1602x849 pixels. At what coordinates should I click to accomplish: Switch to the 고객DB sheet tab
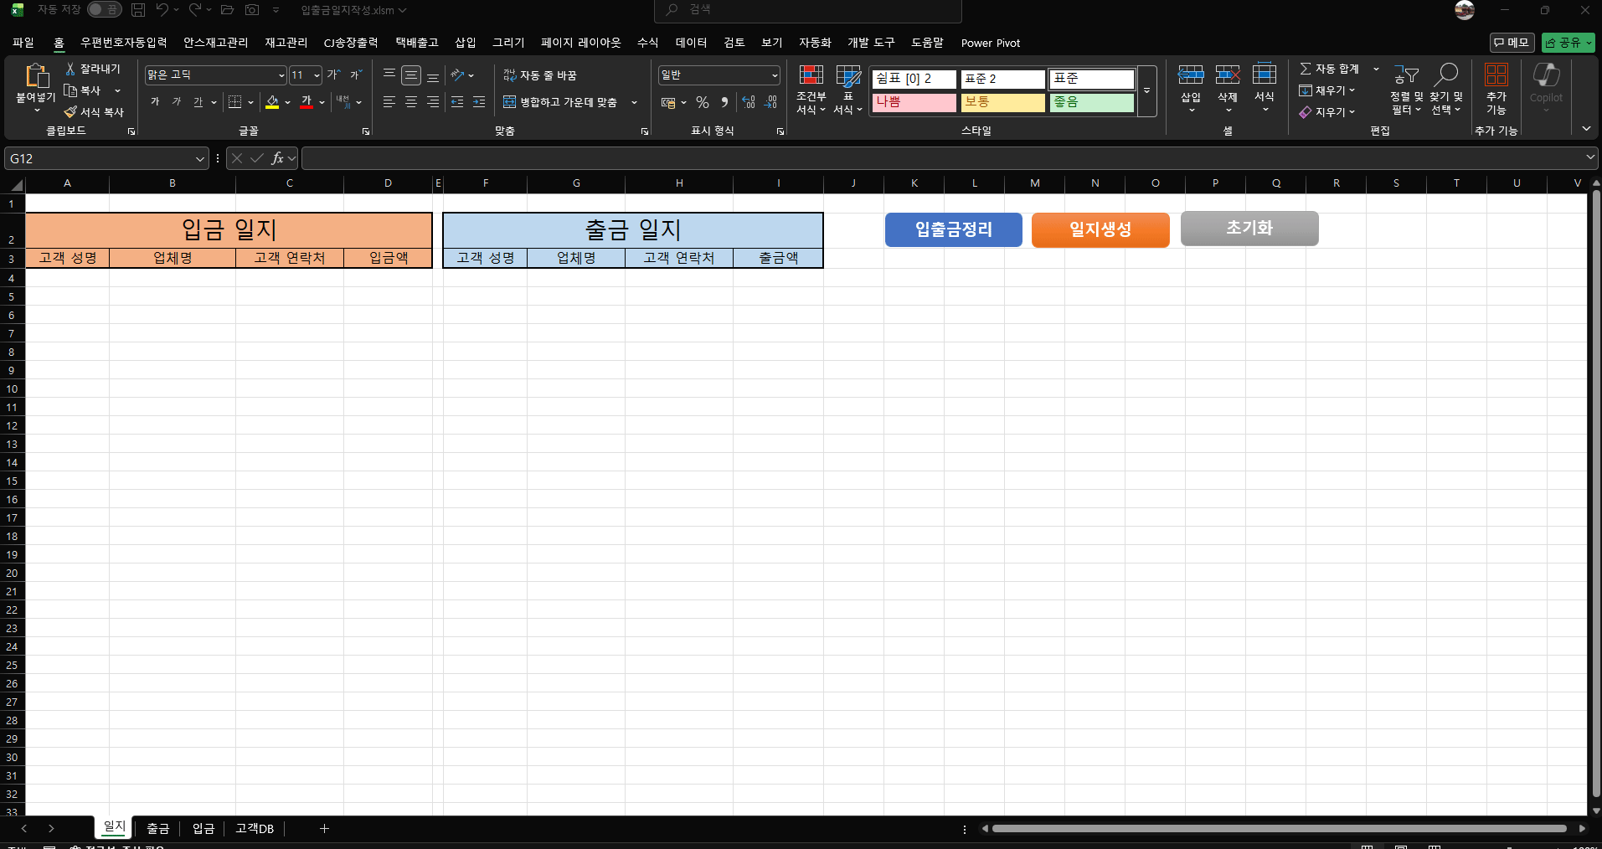pos(255,828)
